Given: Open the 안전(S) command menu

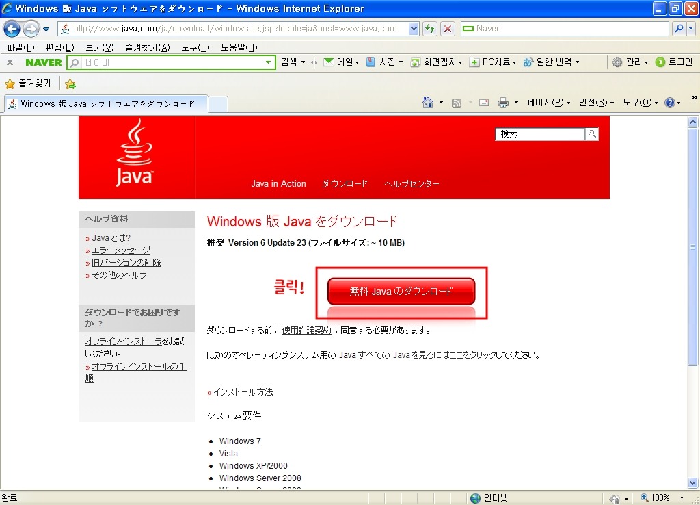Looking at the screenshot, I should [x=596, y=103].
